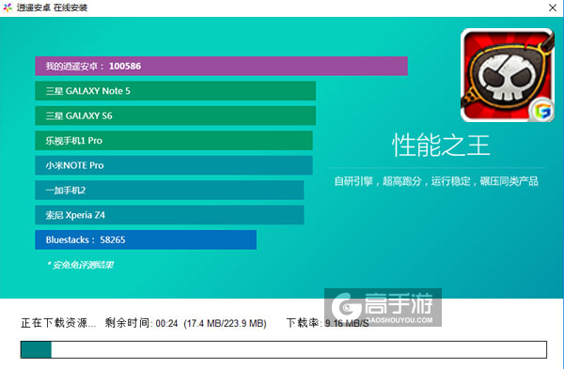
Task: Click the 一加手机2 bar
Action: point(169,190)
